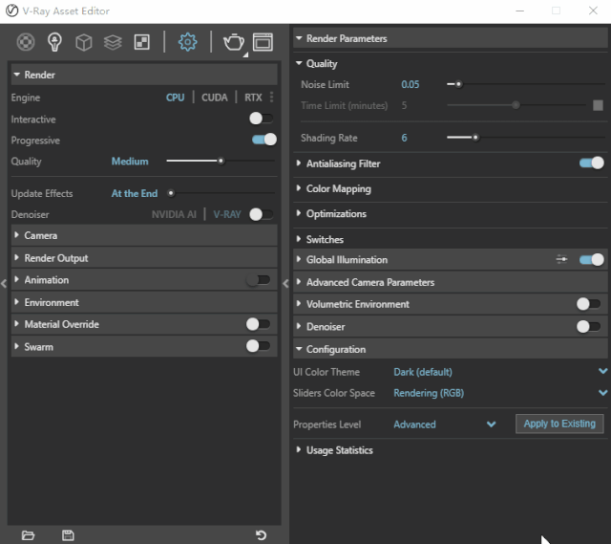Collapse right panel with middle arrow
Screen dimensions: 611x544
tap(285, 284)
